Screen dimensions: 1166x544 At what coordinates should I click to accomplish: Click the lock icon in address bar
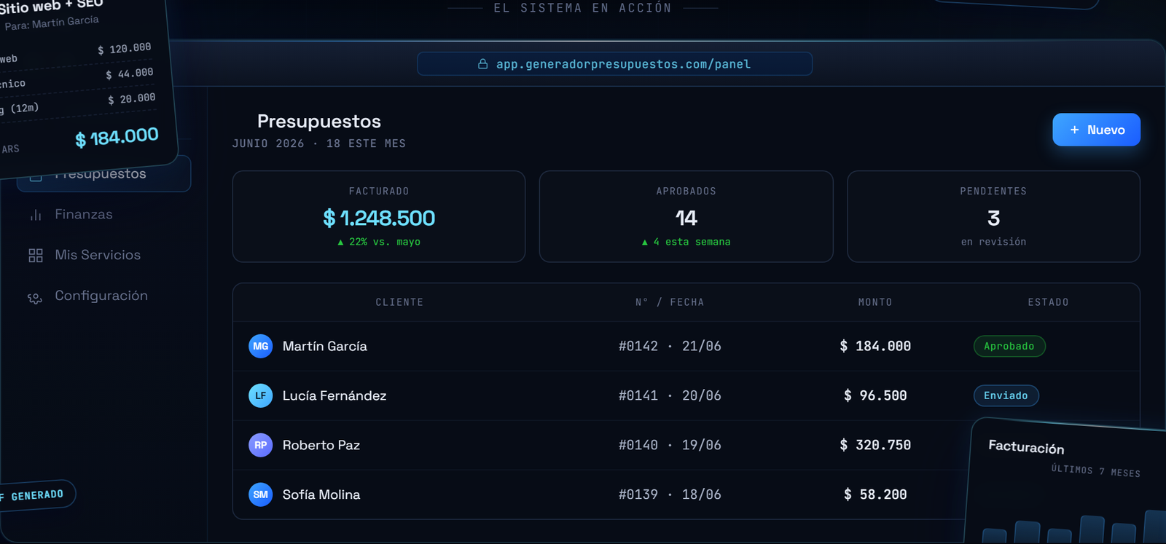(x=482, y=64)
